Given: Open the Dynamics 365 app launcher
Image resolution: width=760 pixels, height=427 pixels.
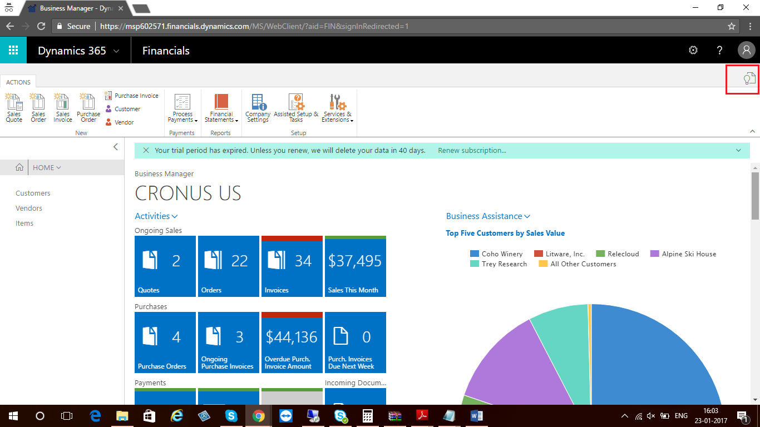Looking at the screenshot, I should click(x=13, y=50).
